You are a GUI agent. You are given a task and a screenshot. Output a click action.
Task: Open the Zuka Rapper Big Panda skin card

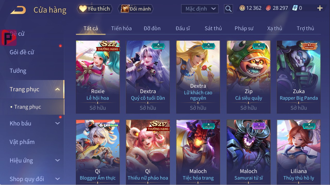[299, 77]
